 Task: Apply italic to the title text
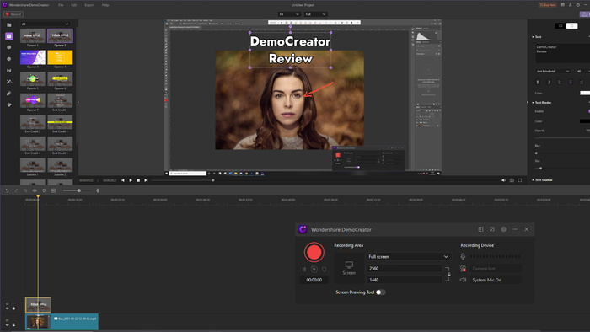pyautogui.click(x=549, y=82)
